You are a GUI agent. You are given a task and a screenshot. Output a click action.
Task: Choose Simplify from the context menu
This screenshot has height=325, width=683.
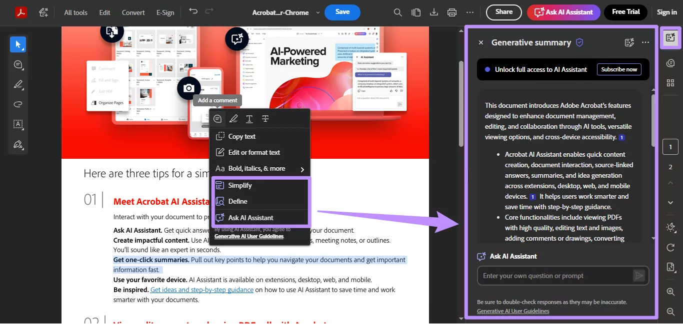239,185
